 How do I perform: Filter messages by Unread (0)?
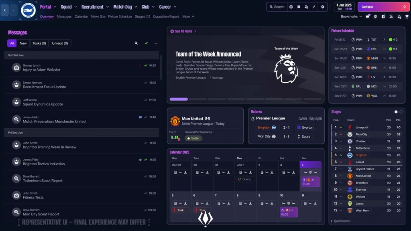click(60, 43)
